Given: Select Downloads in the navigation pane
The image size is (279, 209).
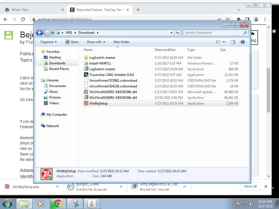Looking at the screenshot, I should [x=57, y=63].
